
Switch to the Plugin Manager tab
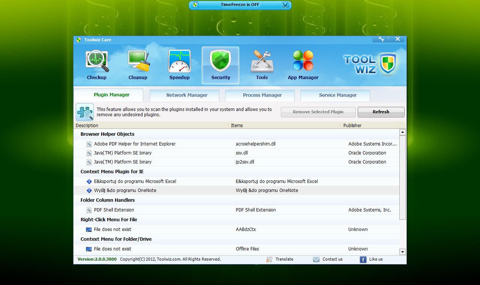coord(108,95)
